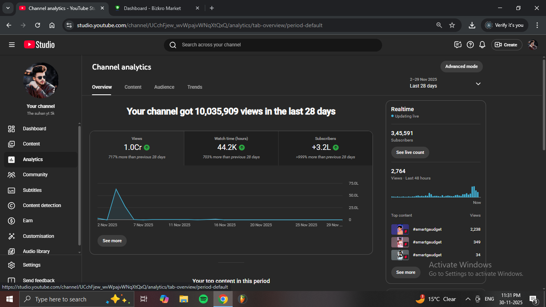Open the browser tab list chevron
The image size is (546, 307).
coord(8,8)
